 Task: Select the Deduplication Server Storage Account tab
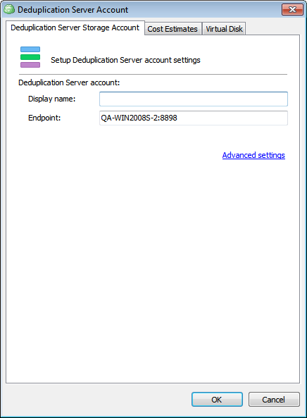[75, 27]
